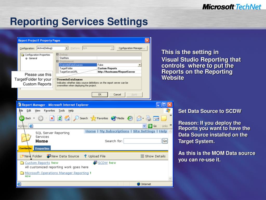The height and width of the screenshot is (200, 266).
Task: Switch to the Properties tab
Action: [42, 148]
